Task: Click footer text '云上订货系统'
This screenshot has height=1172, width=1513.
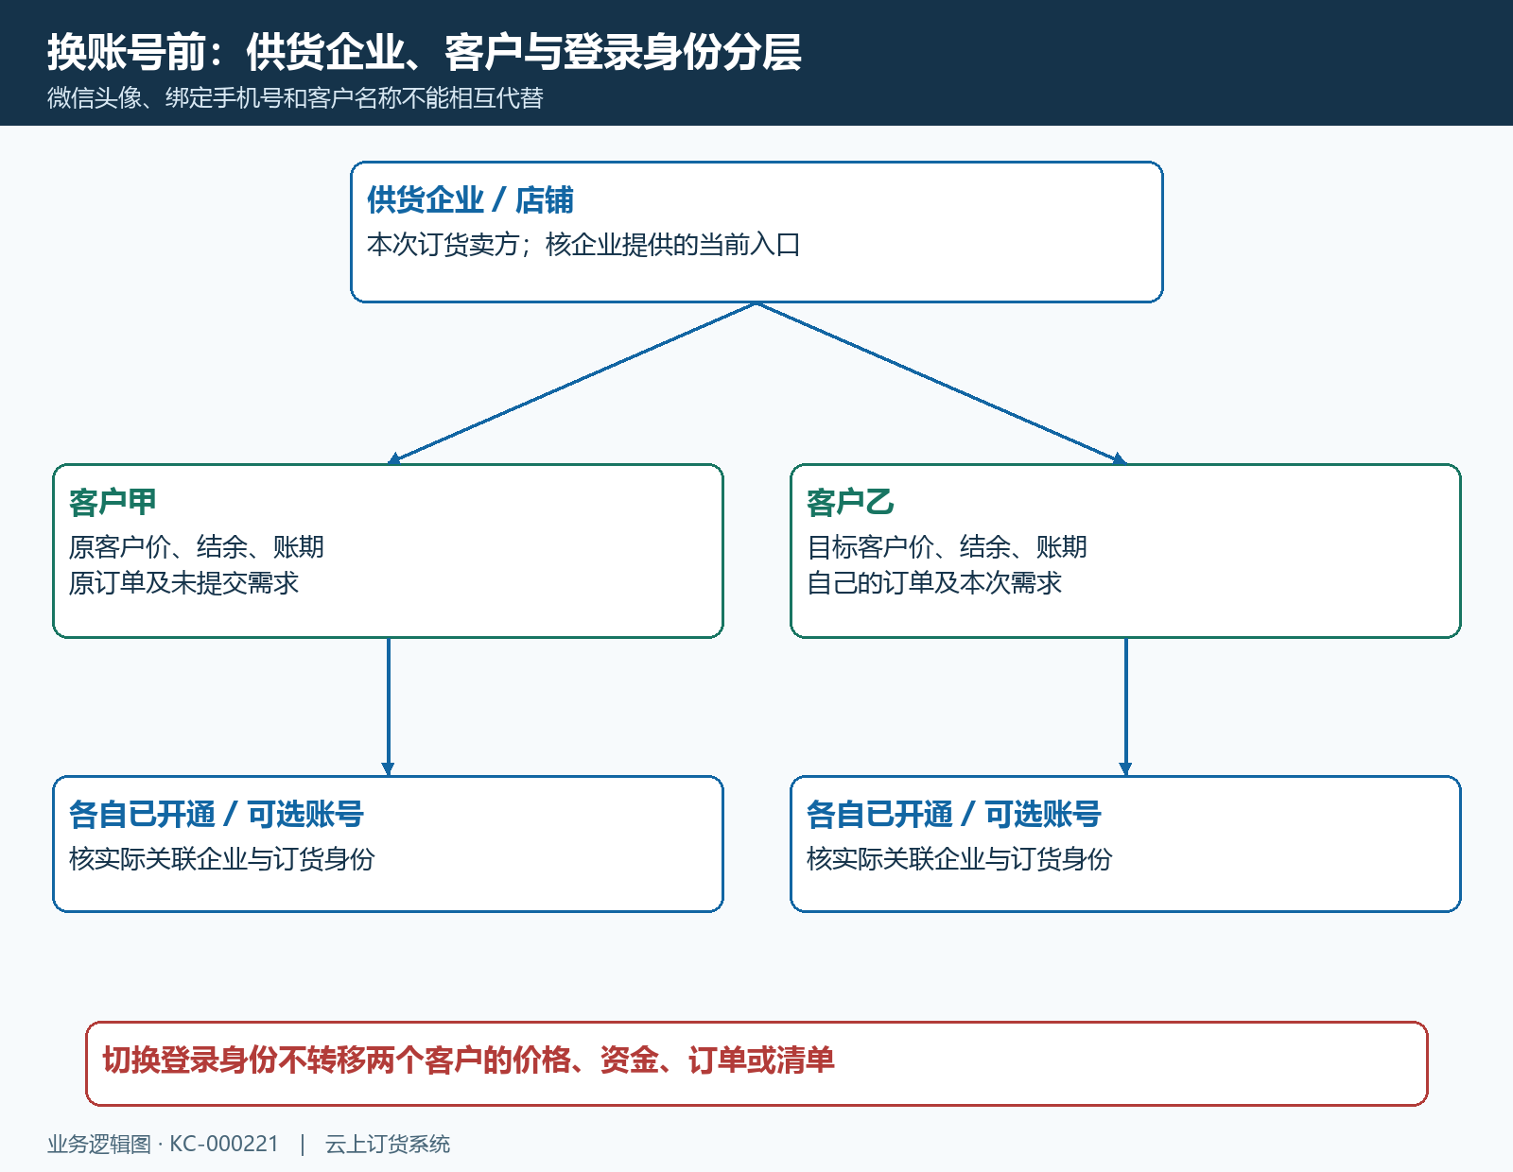Action: tap(388, 1145)
